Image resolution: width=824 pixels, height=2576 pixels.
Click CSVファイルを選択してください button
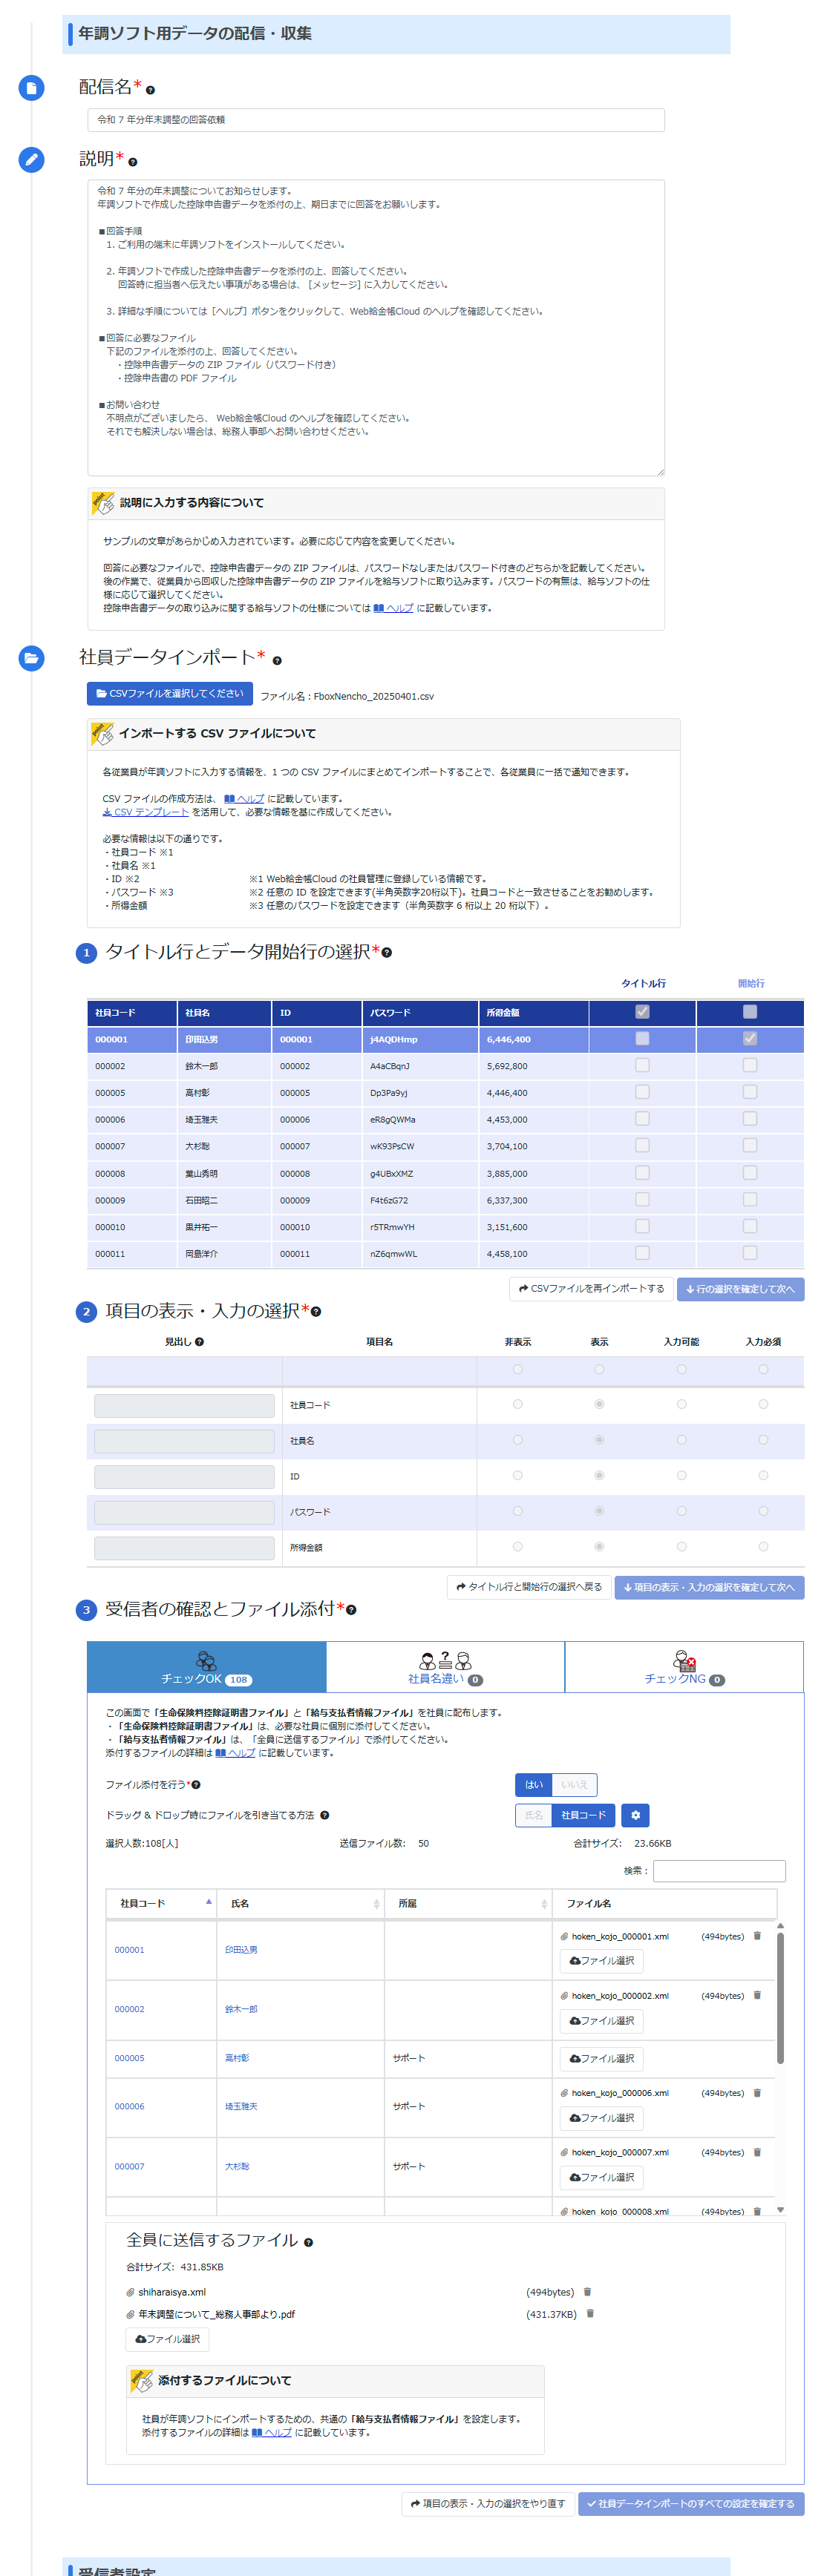[x=169, y=693]
